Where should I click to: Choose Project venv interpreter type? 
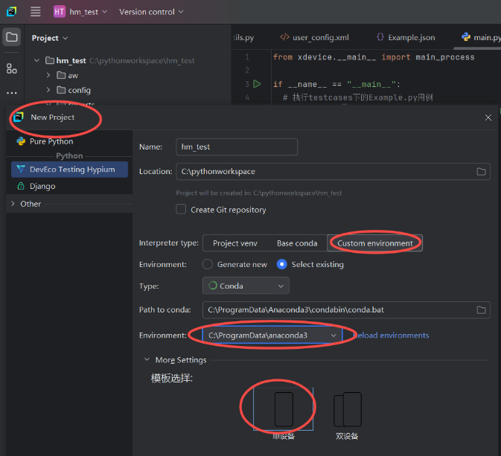pos(234,243)
